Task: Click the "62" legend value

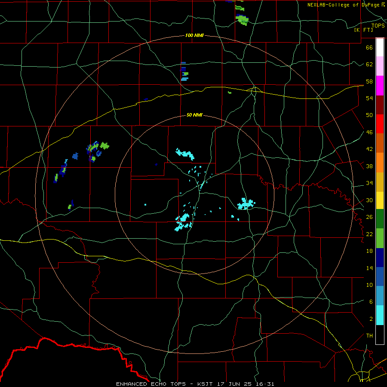Action: [369, 64]
